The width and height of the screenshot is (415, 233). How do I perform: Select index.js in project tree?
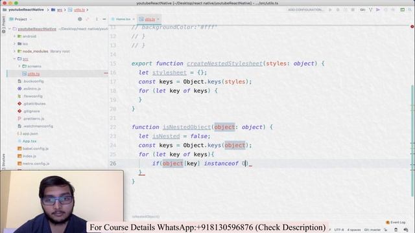click(29, 156)
